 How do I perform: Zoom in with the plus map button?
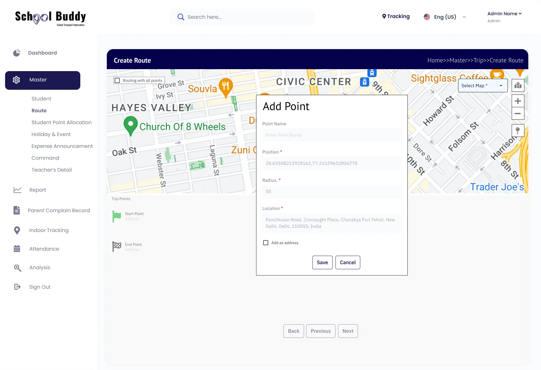[x=518, y=101]
